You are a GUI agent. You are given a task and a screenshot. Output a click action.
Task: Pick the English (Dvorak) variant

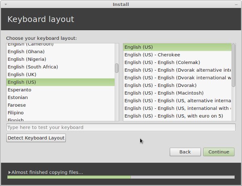161,85
